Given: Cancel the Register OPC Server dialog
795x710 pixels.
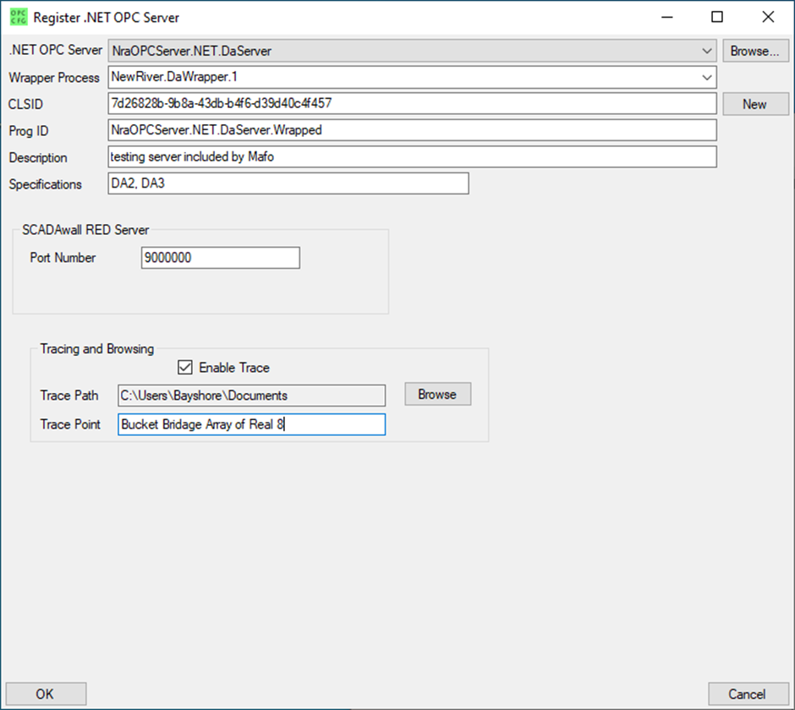Looking at the screenshot, I should 748,694.
